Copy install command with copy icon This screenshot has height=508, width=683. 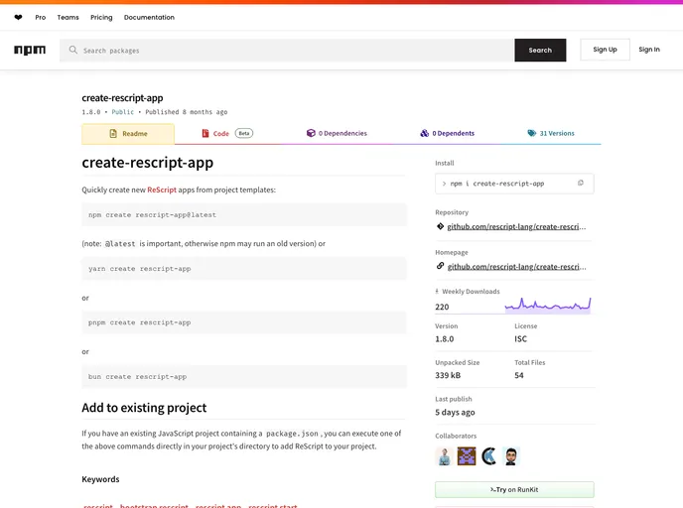click(580, 184)
